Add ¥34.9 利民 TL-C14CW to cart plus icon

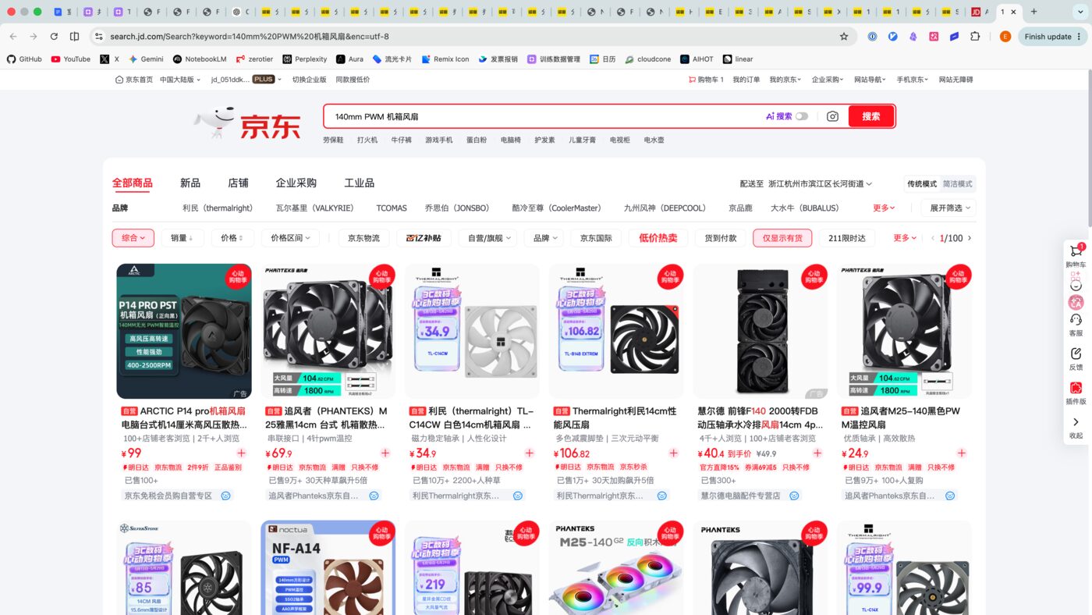pos(530,453)
